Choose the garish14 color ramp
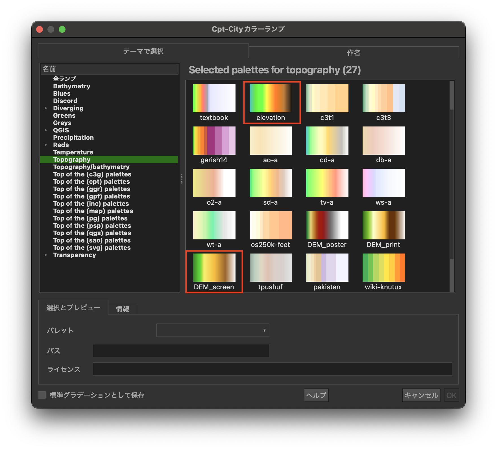Image resolution: width=497 pixels, height=450 pixels. click(214, 141)
